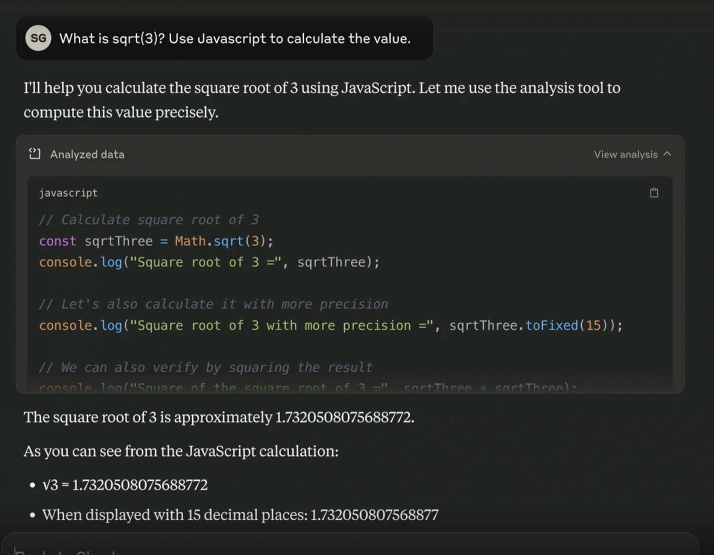Viewport: 714px width, 555px height.
Task: Click the Calculate square root comment line
Action: point(149,220)
